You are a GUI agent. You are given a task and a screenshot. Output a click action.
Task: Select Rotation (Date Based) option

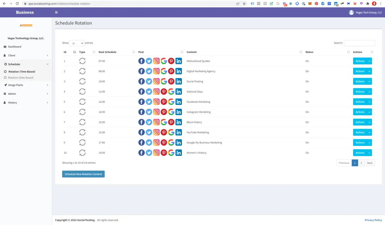pos(21,78)
